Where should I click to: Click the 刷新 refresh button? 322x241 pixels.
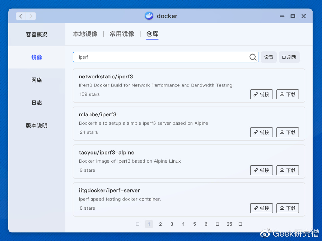pyautogui.click(x=289, y=57)
